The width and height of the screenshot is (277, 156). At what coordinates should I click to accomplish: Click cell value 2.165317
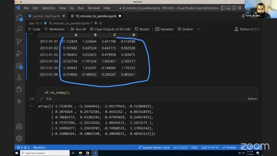point(128,61)
